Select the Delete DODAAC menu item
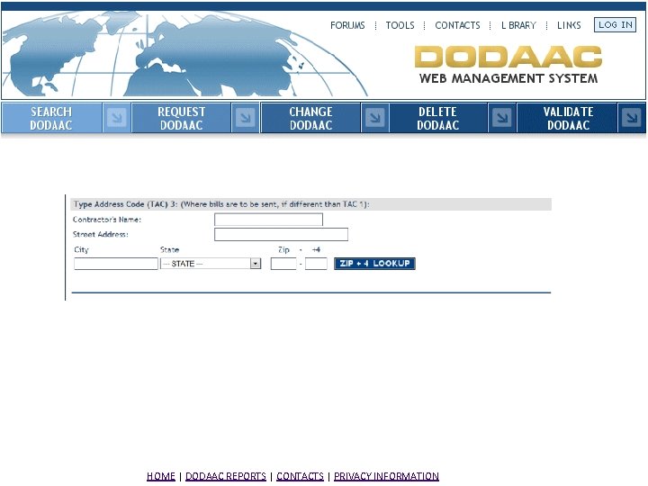This screenshot has width=648, height=486. pos(437,118)
